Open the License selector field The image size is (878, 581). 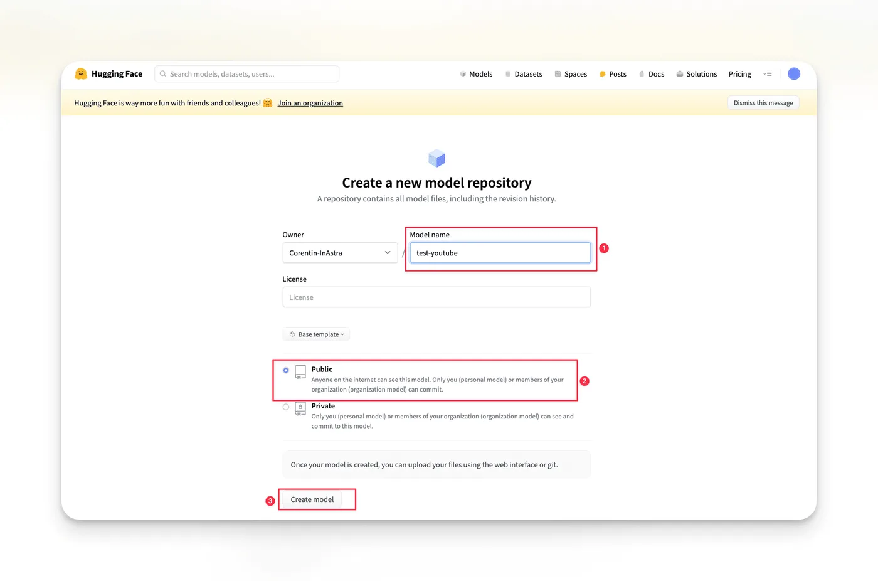(x=436, y=297)
